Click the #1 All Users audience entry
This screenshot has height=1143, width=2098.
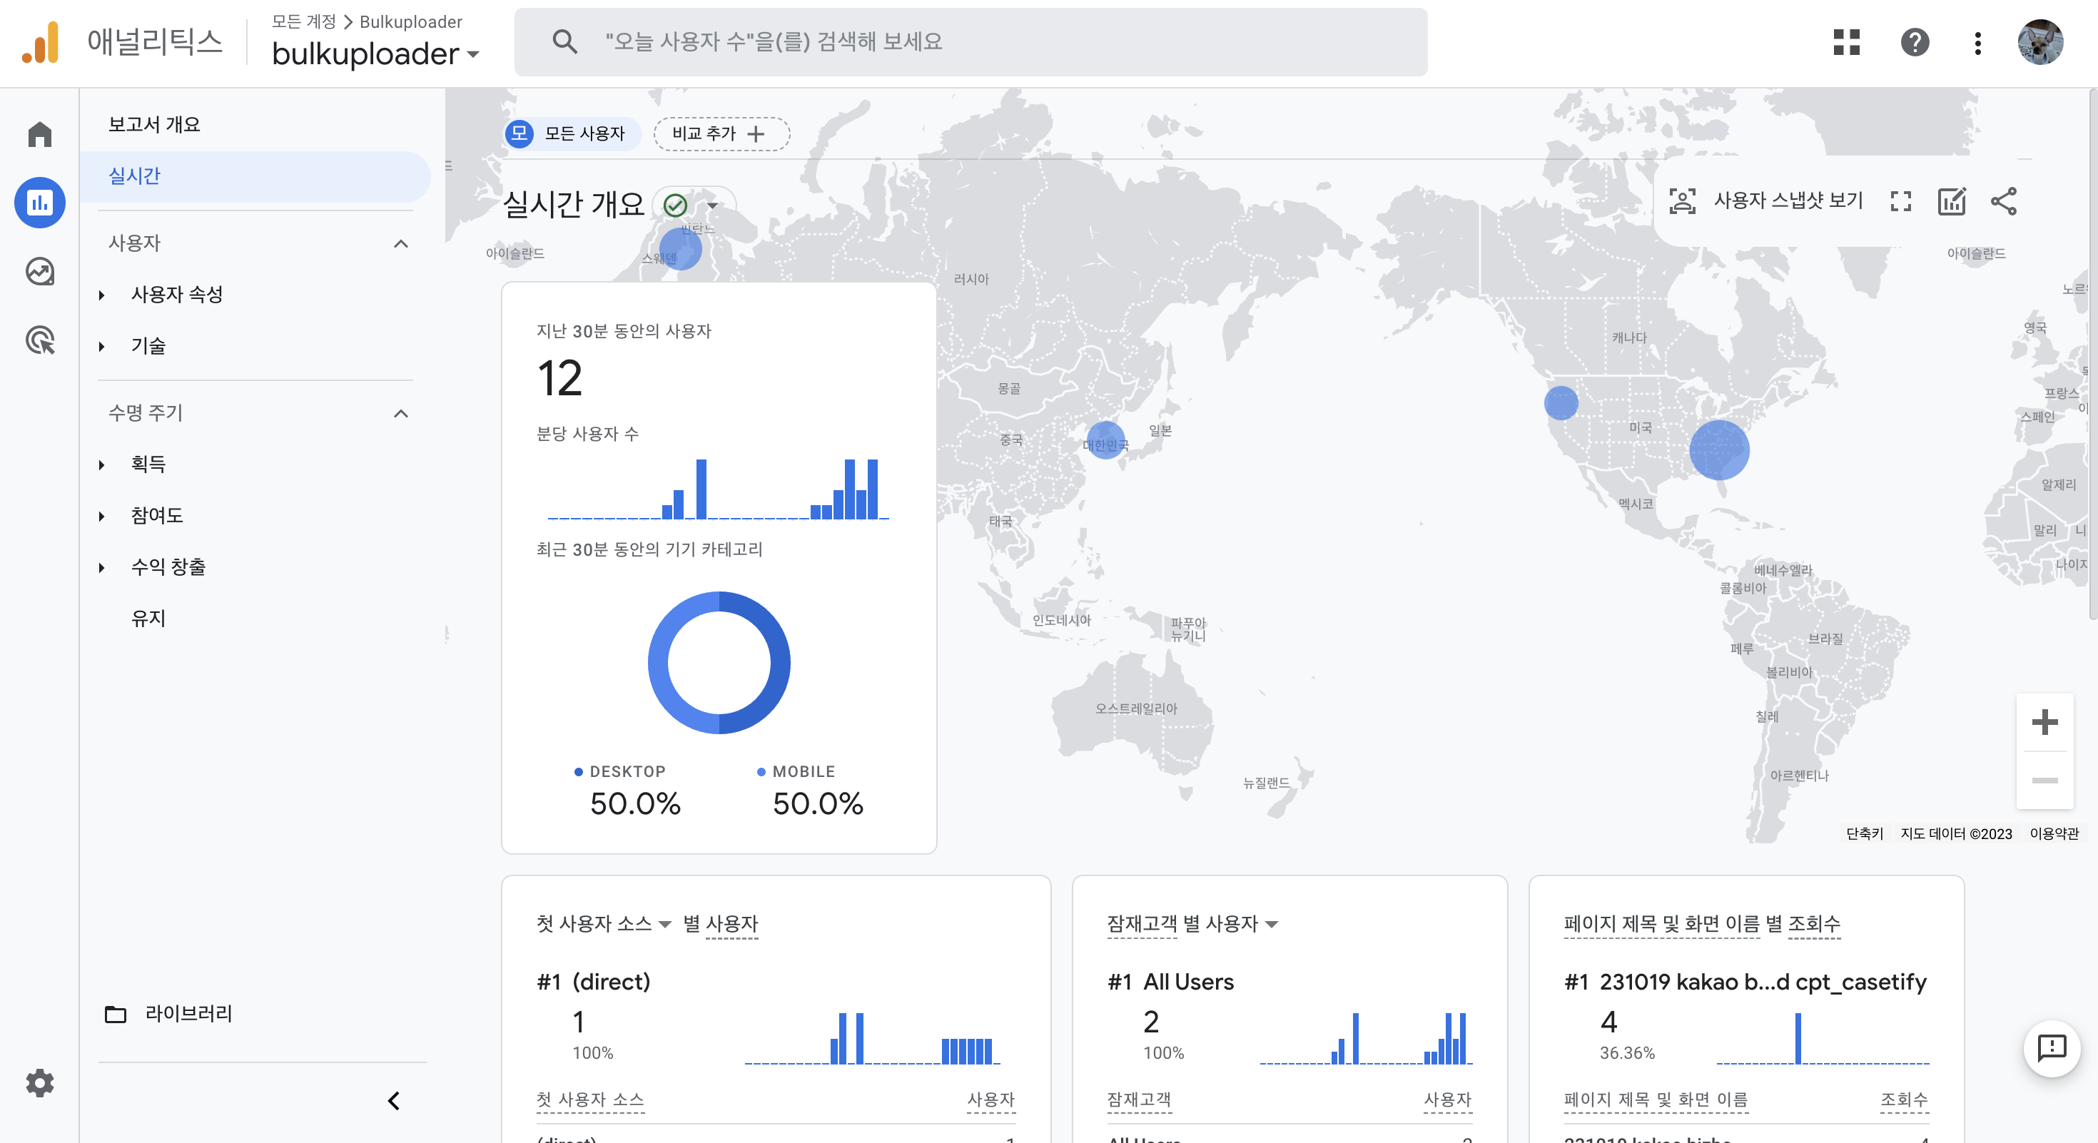(x=1170, y=982)
